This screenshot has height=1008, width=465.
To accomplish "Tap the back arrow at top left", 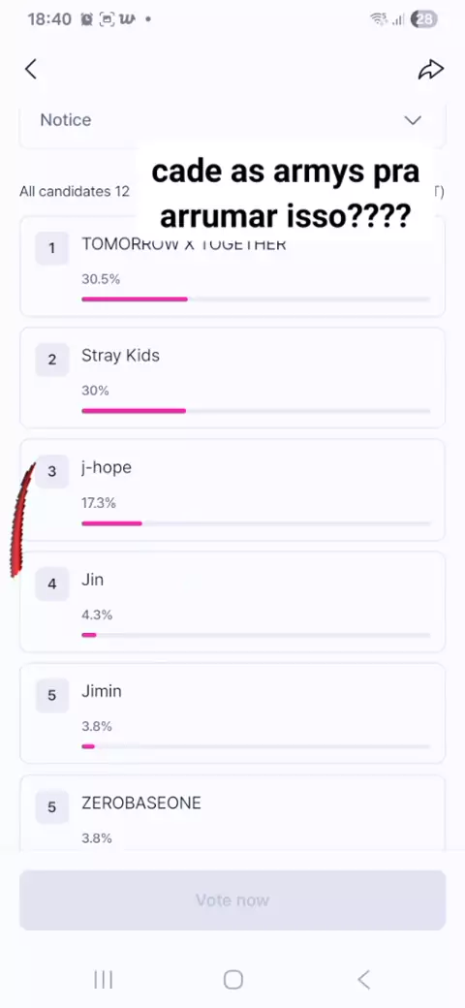I will pos(31,69).
